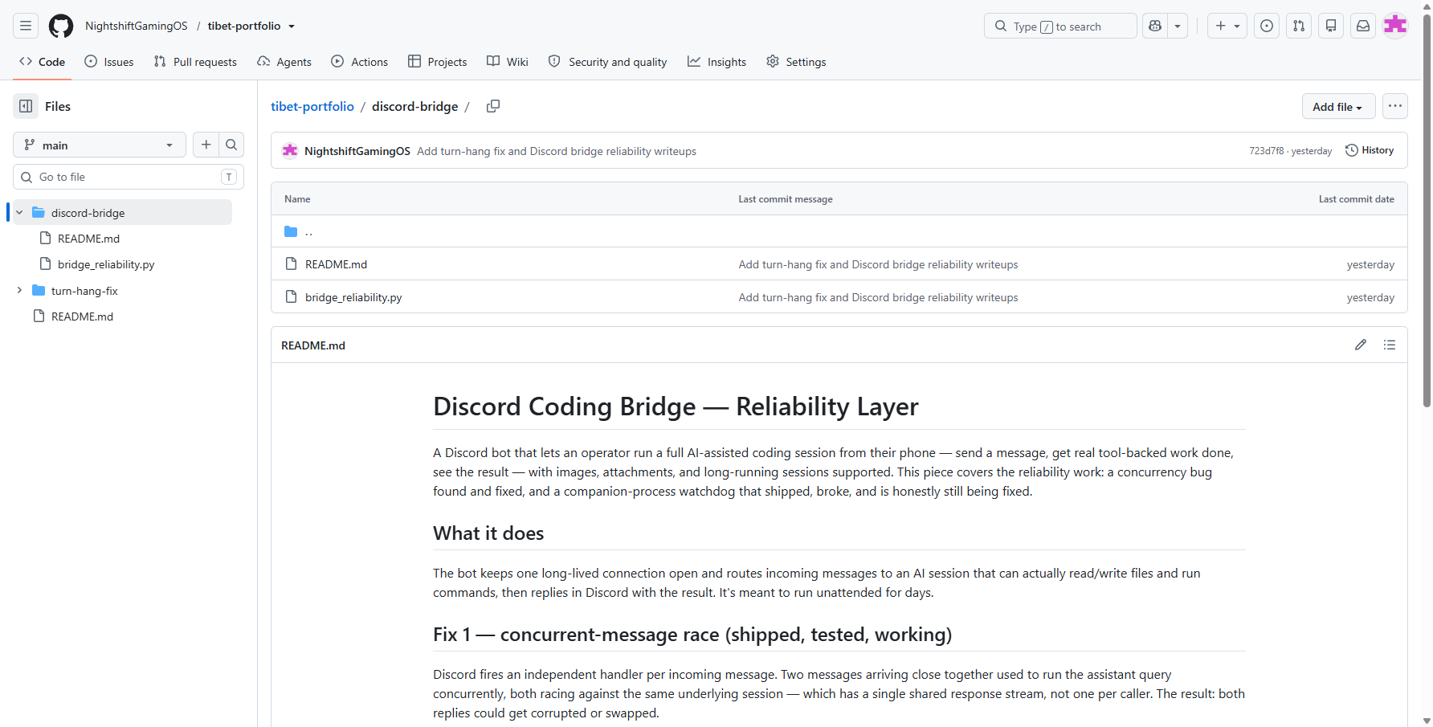
Task: Open the more options ellipsis menu
Action: pyautogui.click(x=1395, y=106)
